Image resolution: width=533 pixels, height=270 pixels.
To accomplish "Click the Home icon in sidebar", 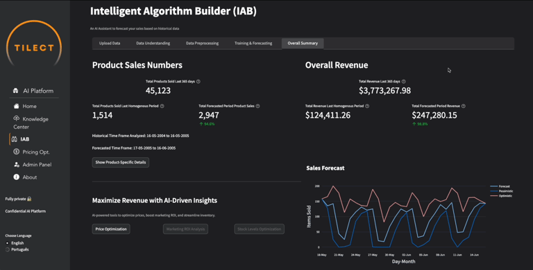I will pos(17,106).
